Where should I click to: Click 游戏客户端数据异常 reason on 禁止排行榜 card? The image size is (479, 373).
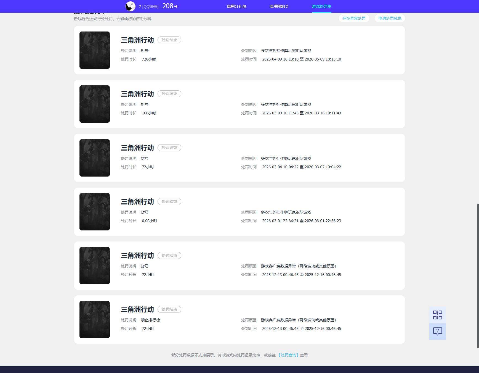point(299,320)
